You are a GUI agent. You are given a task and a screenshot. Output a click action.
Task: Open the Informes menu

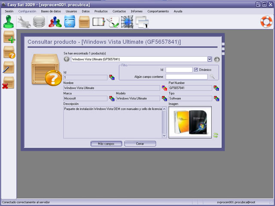(x=137, y=11)
